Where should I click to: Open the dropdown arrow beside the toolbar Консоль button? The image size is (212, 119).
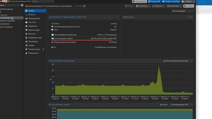[x=163, y=6]
